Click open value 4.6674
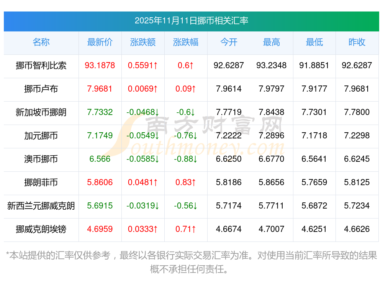The height and width of the screenshot is (281, 383). [229, 229]
